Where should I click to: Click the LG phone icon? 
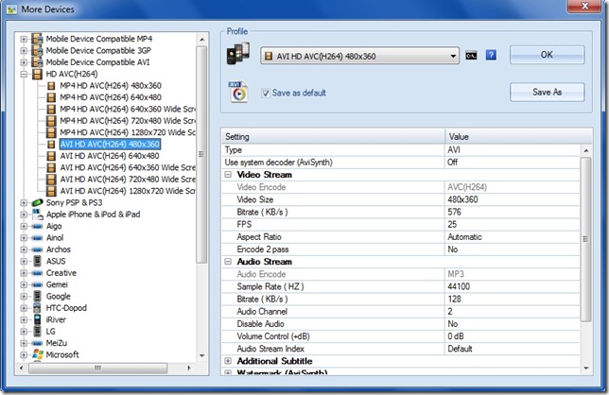tap(37, 332)
